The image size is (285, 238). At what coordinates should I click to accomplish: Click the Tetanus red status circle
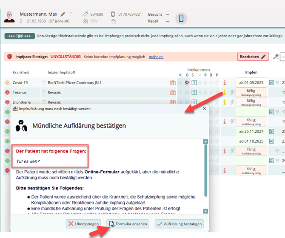coord(7,92)
